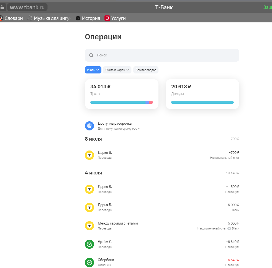Click the T-Bank icon for the 8 июля transfer

point(89,155)
